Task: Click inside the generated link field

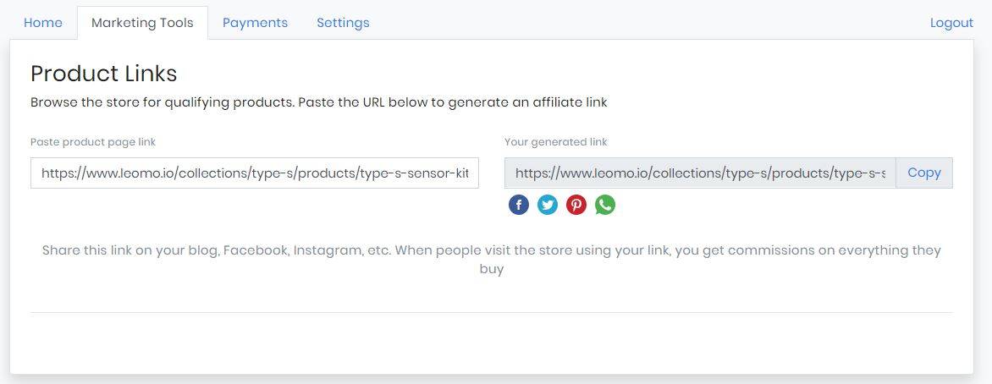Action: pos(700,173)
